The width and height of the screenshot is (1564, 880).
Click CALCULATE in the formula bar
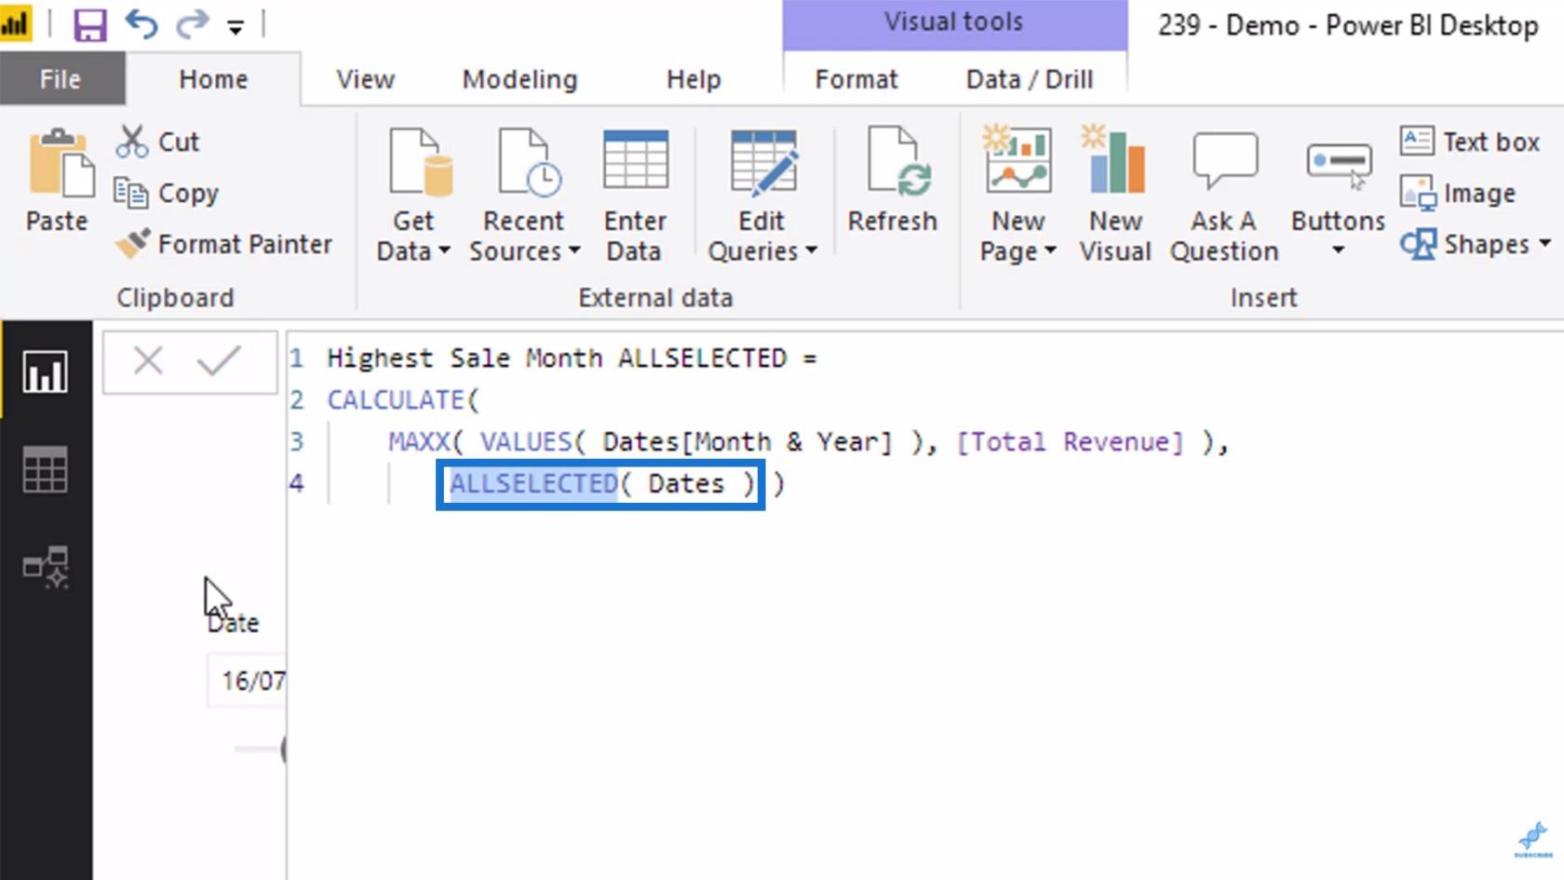(395, 399)
